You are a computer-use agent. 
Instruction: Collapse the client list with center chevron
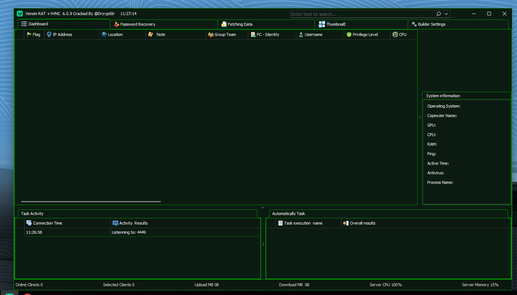(263, 207)
